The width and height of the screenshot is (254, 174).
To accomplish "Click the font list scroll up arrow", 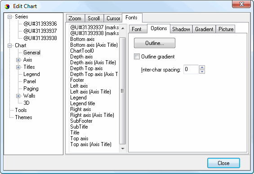I will click(123, 28).
